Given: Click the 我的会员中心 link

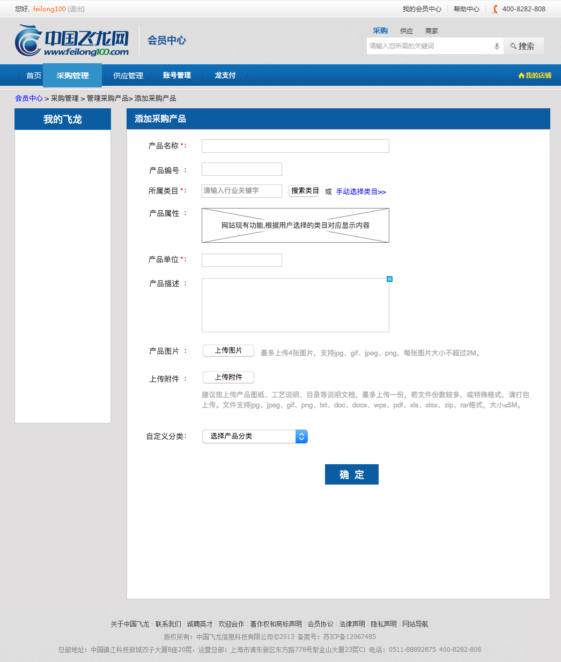Looking at the screenshot, I should (x=422, y=9).
